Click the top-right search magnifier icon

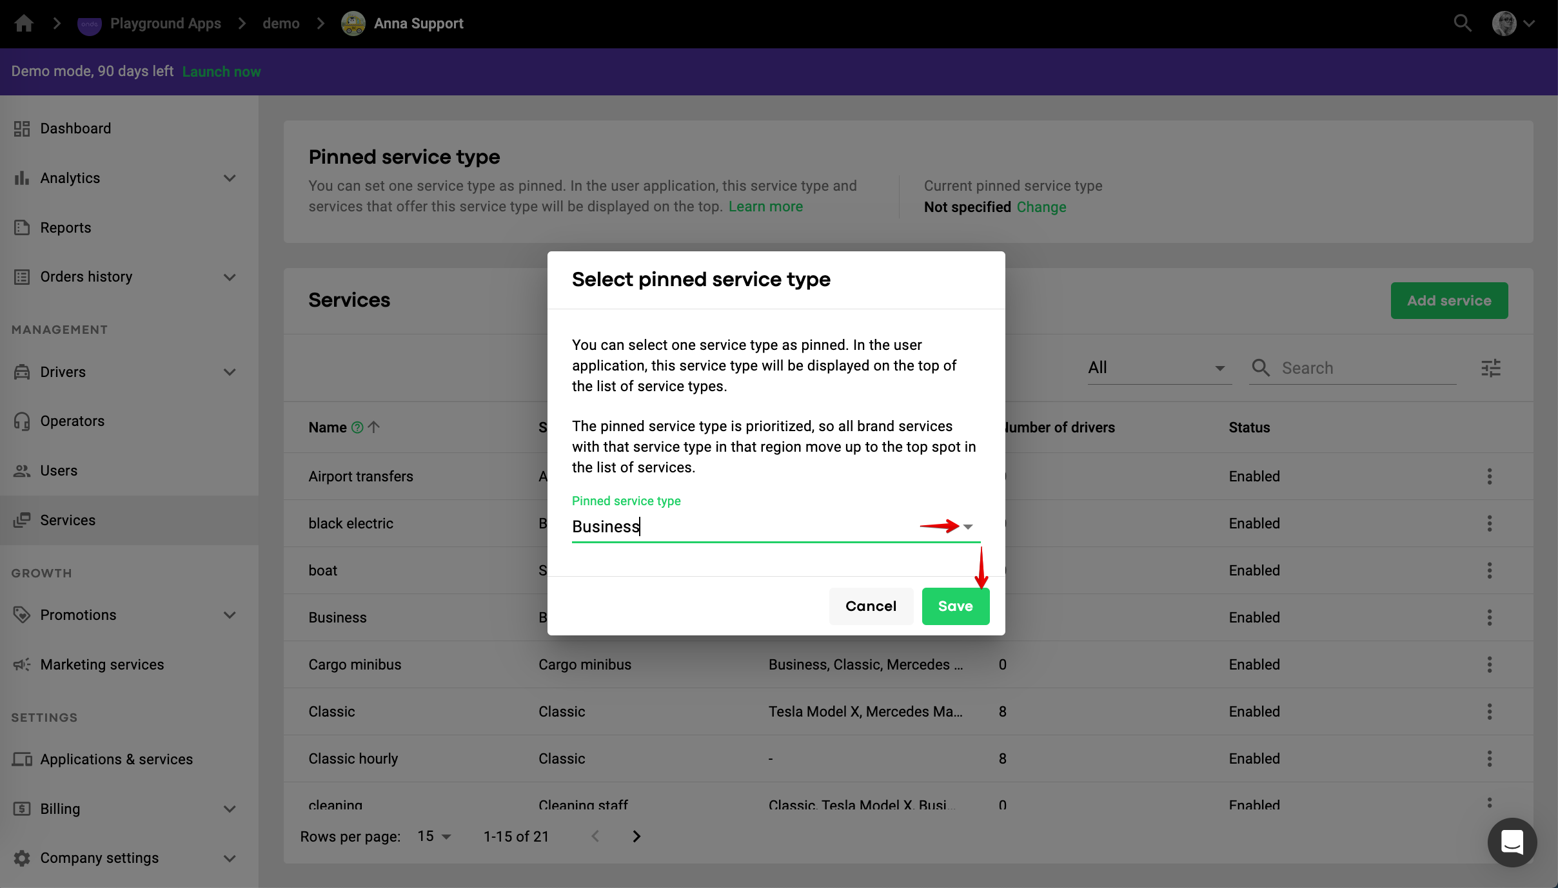1463,23
